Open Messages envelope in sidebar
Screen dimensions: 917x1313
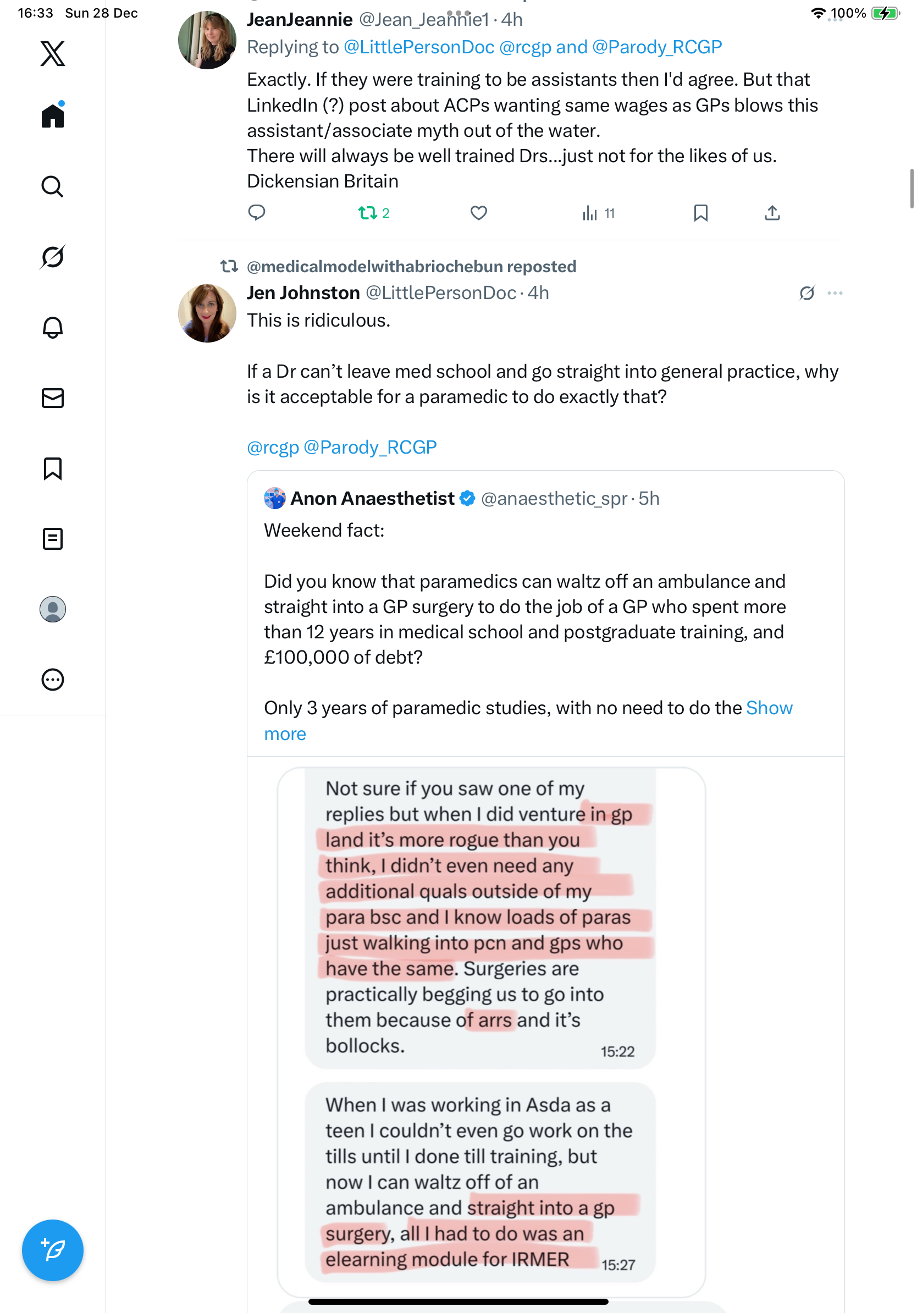53,398
